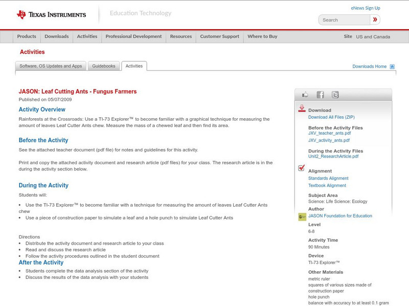The image size is (409, 306).
Task: Click 'Discuss the results of the data analysis' bullet
Action: (87, 277)
